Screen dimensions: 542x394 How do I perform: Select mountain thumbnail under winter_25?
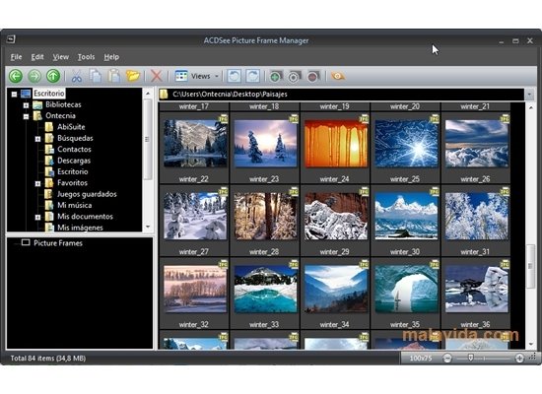tap(406, 216)
